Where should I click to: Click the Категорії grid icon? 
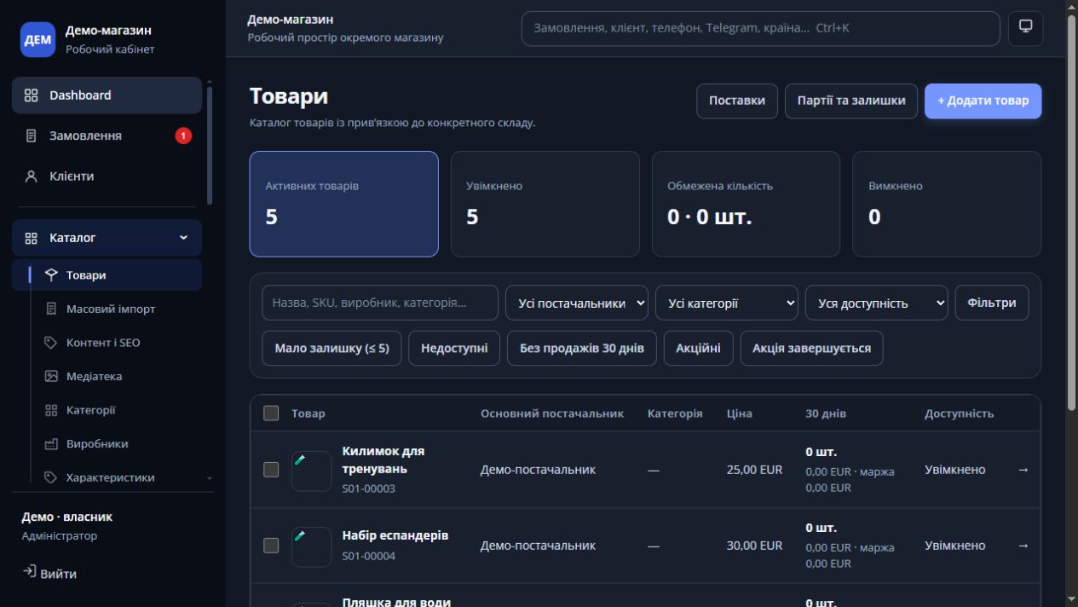click(51, 410)
